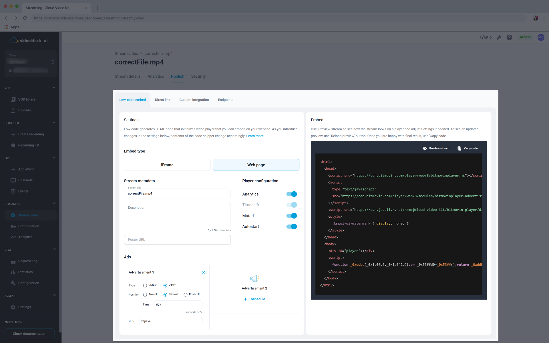The image size is (549, 343).
Task: Open the Endpoints tab
Action: 225,100
